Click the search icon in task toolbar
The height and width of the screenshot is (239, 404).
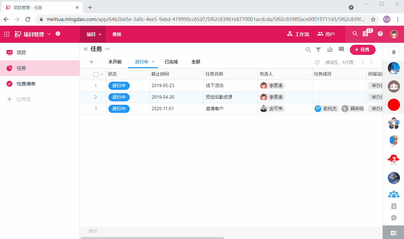pyautogui.click(x=308, y=50)
